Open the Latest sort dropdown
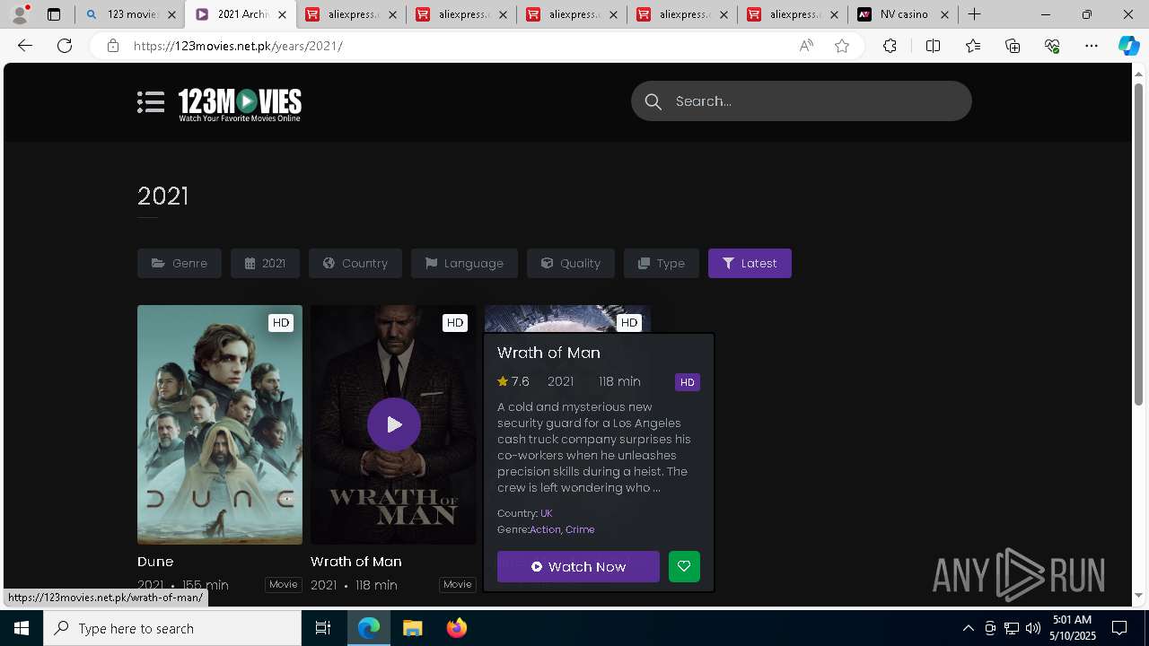1149x646 pixels. click(x=750, y=263)
